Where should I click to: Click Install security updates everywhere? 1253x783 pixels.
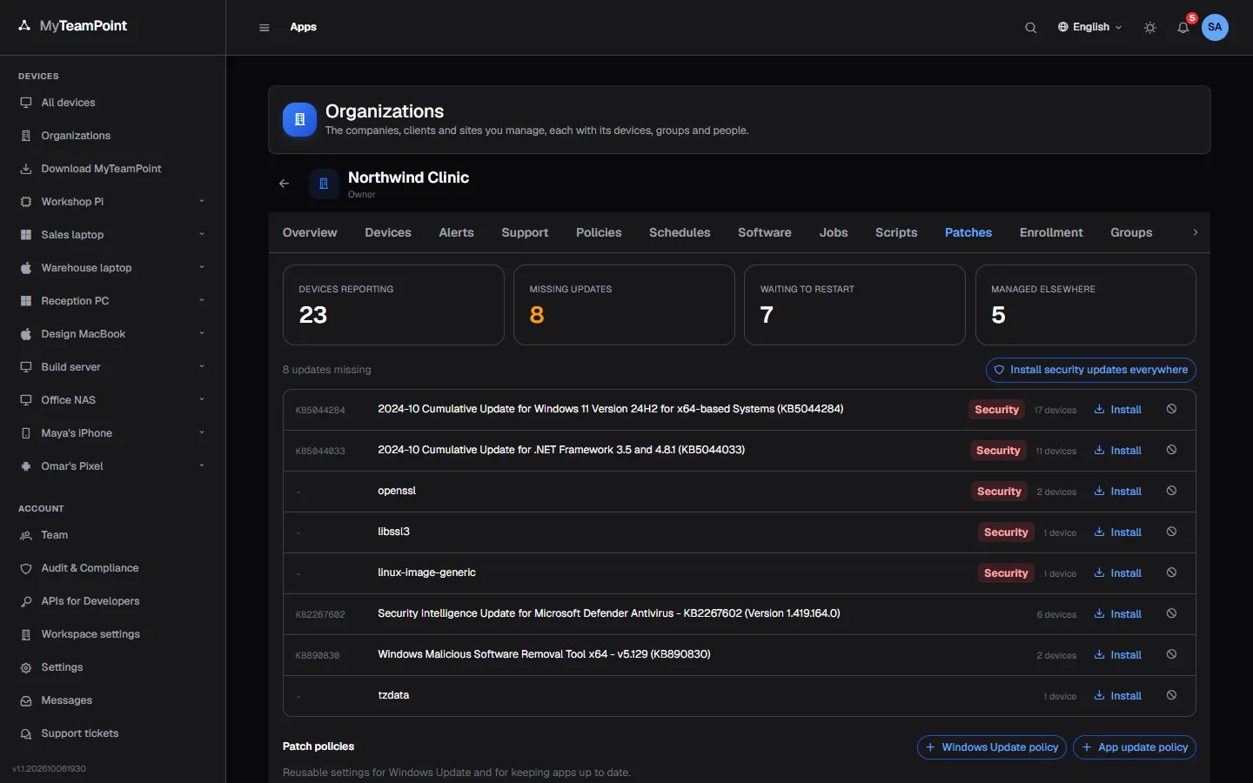coord(1090,370)
